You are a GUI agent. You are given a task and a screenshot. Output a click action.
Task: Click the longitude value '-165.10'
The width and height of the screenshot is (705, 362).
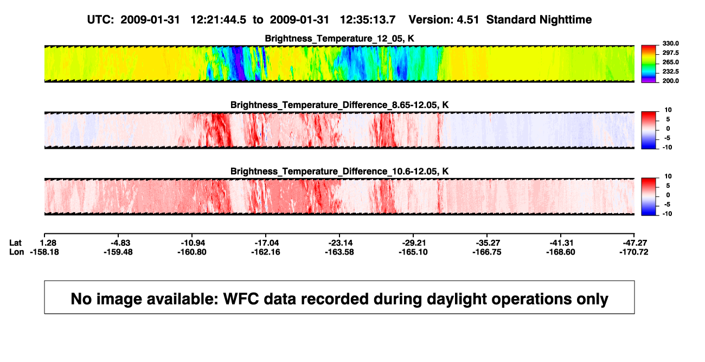[x=413, y=252]
